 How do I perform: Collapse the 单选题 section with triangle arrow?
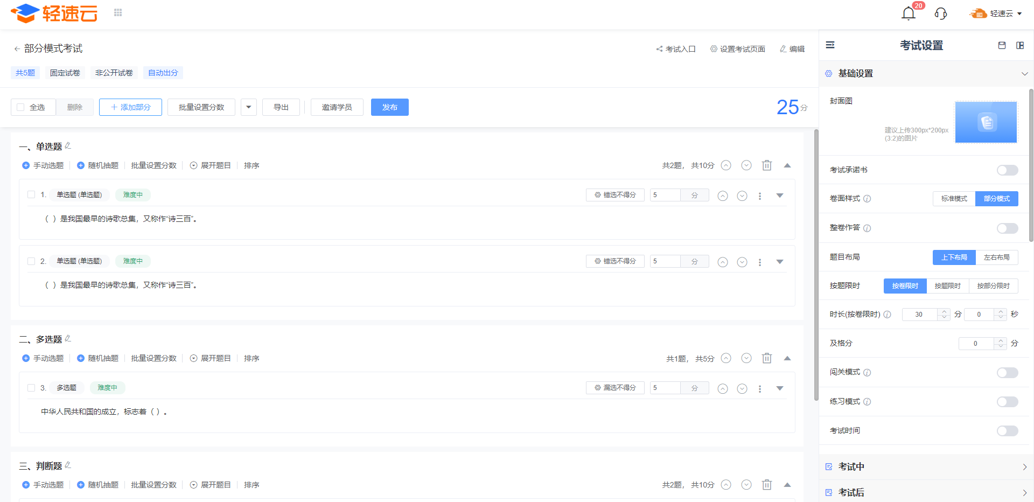[787, 165]
